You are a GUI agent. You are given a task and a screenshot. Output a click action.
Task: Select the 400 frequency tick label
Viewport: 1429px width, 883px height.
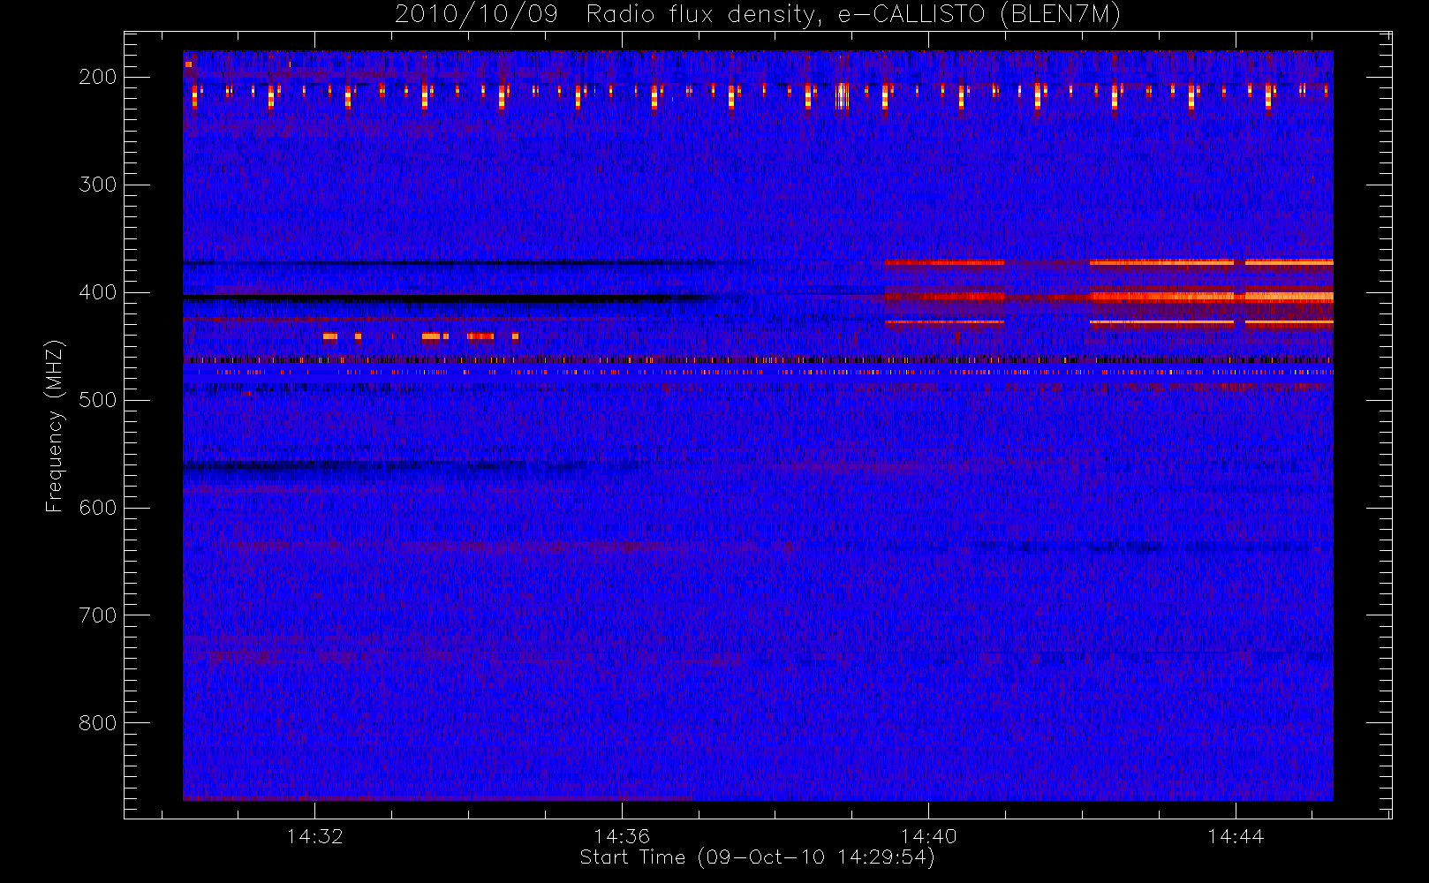tap(98, 292)
